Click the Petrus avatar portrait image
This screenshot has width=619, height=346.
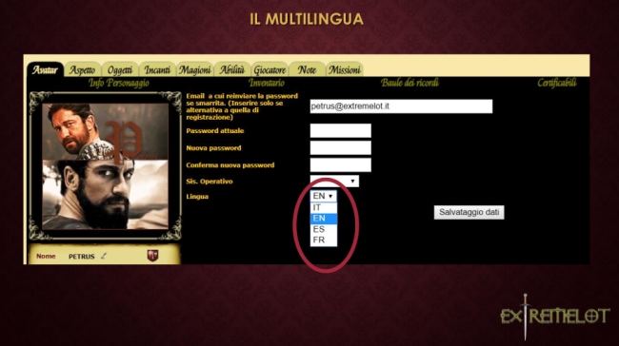(105, 166)
